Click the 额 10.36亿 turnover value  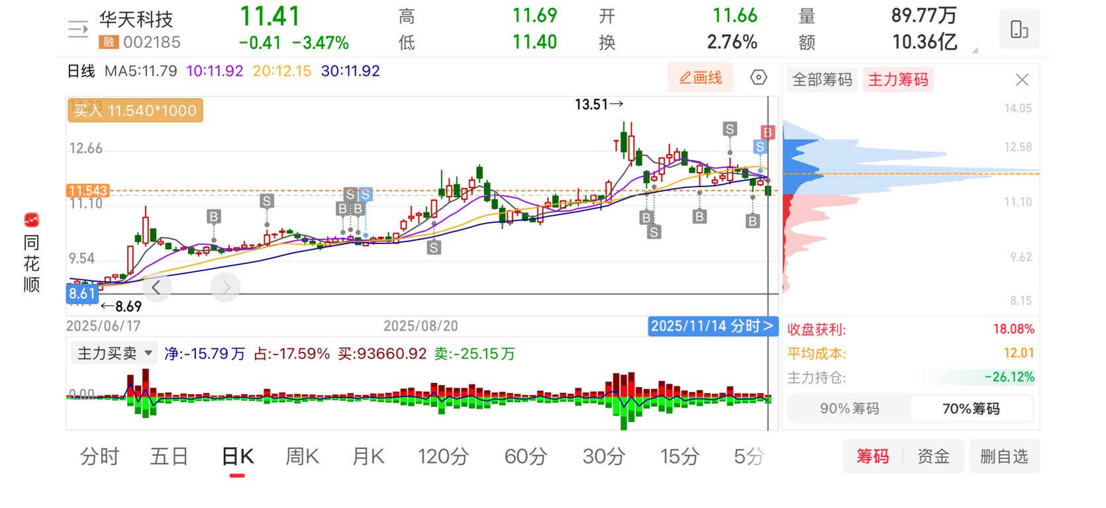point(925,42)
